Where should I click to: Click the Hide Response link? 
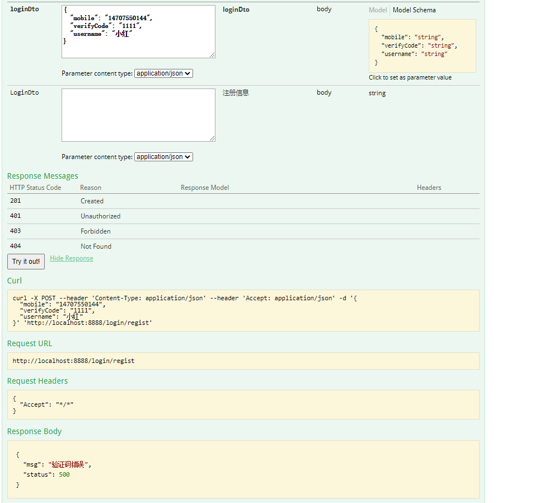[x=72, y=258]
